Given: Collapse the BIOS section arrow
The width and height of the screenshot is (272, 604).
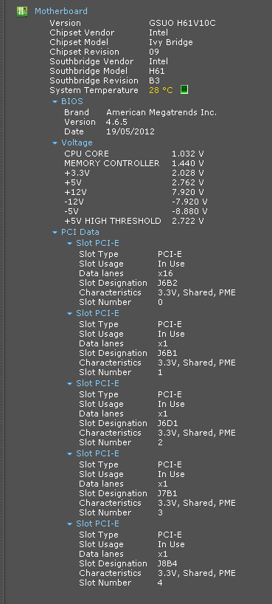Looking at the screenshot, I should click(55, 102).
